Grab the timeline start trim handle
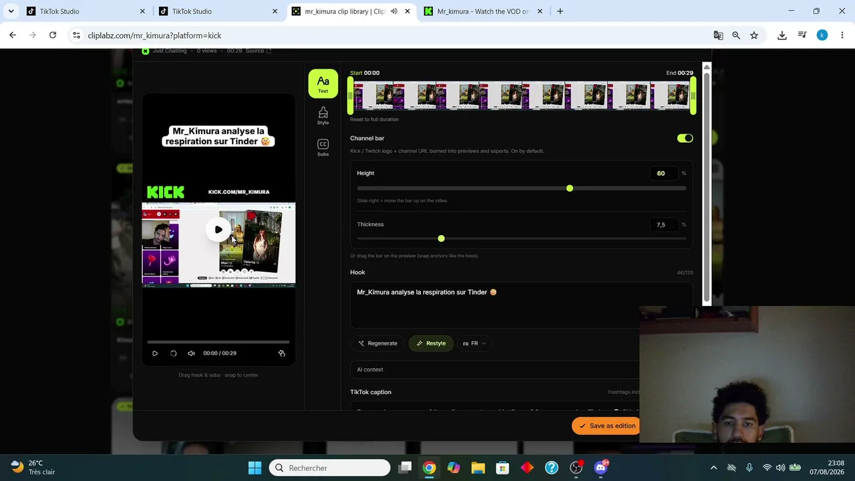The width and height of the screenshot is (855, 481). click(350, 96)
